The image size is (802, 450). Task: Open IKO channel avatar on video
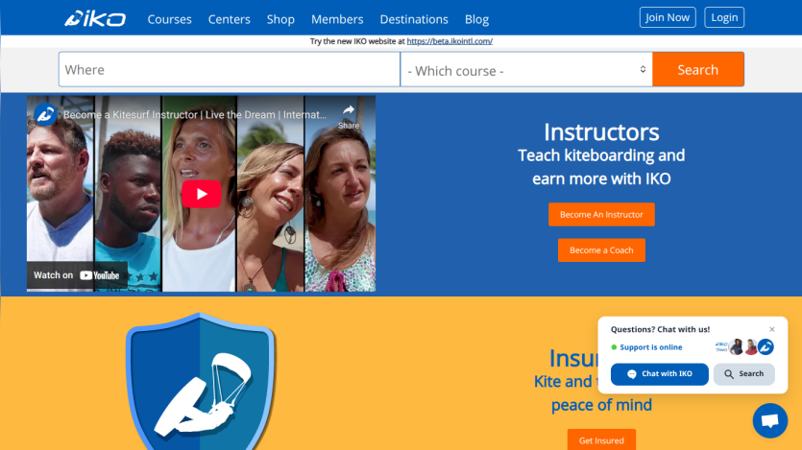45,114
